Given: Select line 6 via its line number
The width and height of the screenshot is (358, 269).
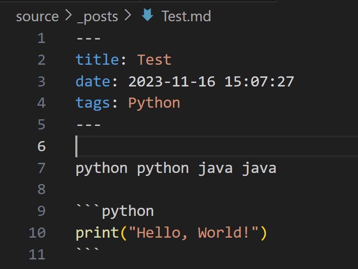Looking at the screenshot, I should point(41,146).
